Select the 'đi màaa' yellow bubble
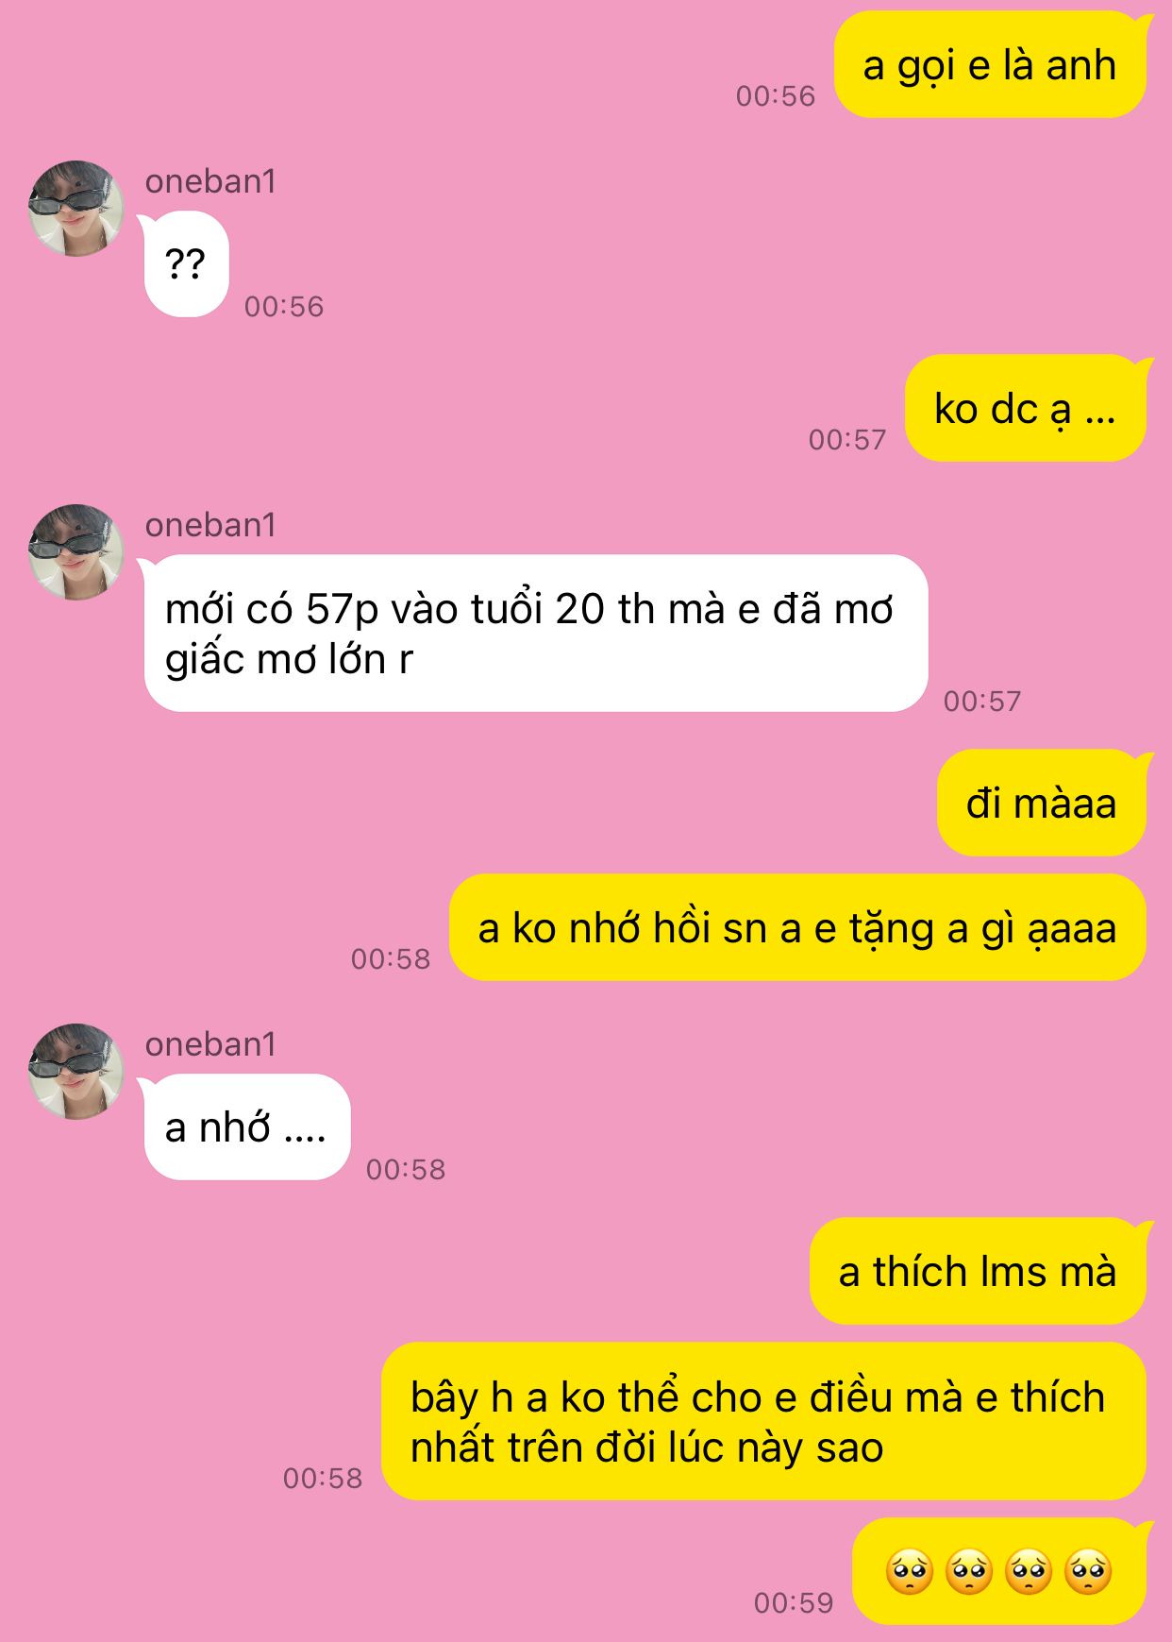Screen dimensions: 1172x1642 [x=1042, y=804]
